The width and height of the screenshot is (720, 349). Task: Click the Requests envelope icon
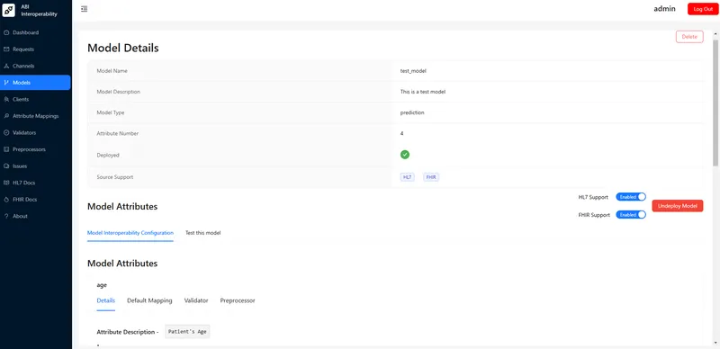click(x=6, y=49)
